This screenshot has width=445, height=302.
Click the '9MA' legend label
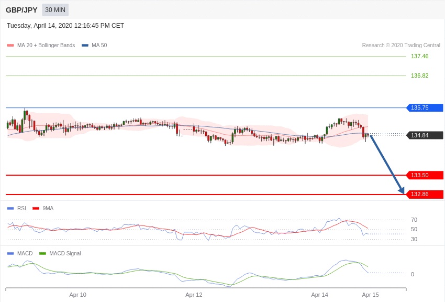(48, 208)
